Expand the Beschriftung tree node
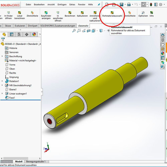 (2, 56)
